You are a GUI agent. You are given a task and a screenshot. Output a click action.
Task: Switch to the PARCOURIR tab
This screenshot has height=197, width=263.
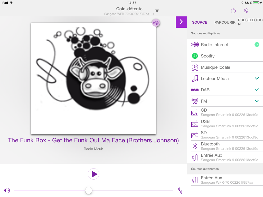point(225,22)
